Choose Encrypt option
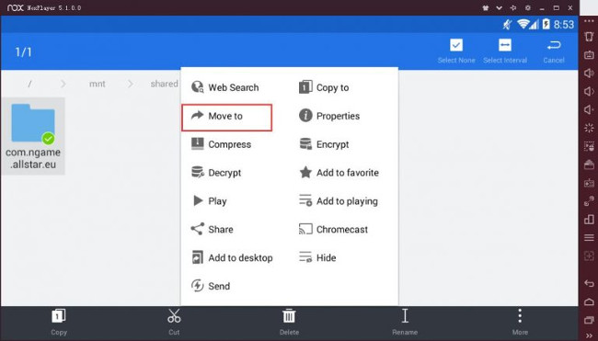Viewport: 598px width, 341px height. [324, 144]
